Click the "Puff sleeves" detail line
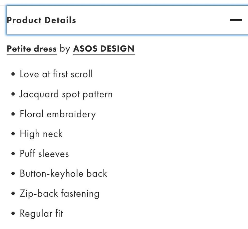248x229 pixels. (44, 154)
